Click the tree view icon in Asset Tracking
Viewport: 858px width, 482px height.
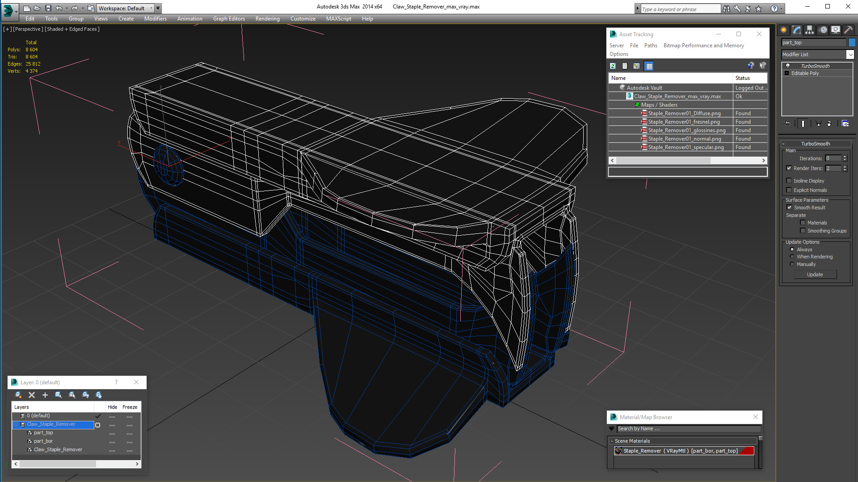(637, 66)
